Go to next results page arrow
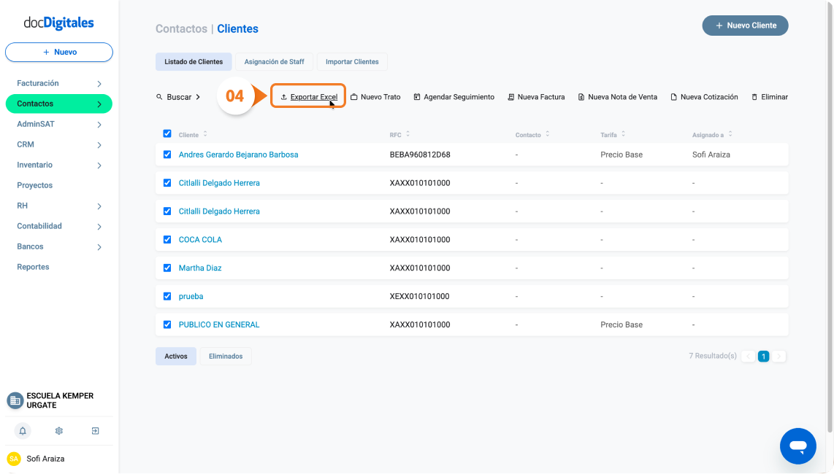834x474 pixels. (x=779, y=357)
